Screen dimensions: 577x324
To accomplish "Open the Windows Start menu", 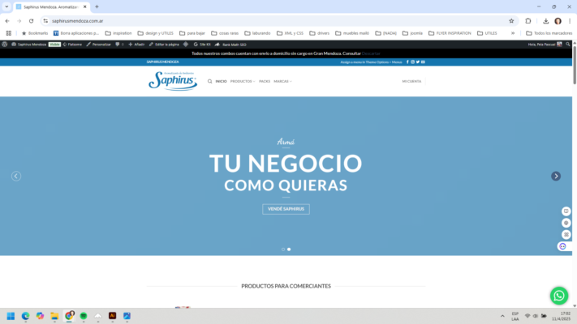I will (x=11, y=316).
